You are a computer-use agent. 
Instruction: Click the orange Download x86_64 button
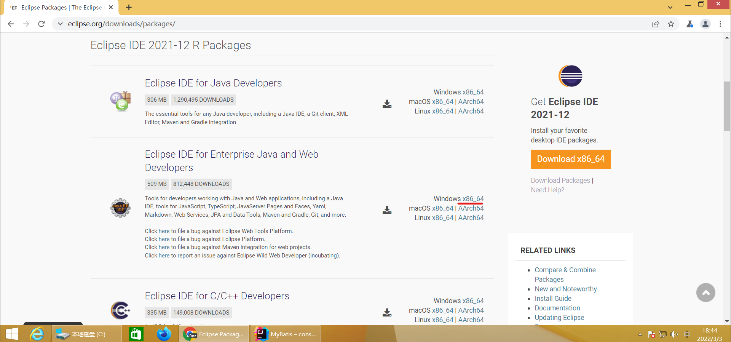pyautogui.click(x=570, y=159)
